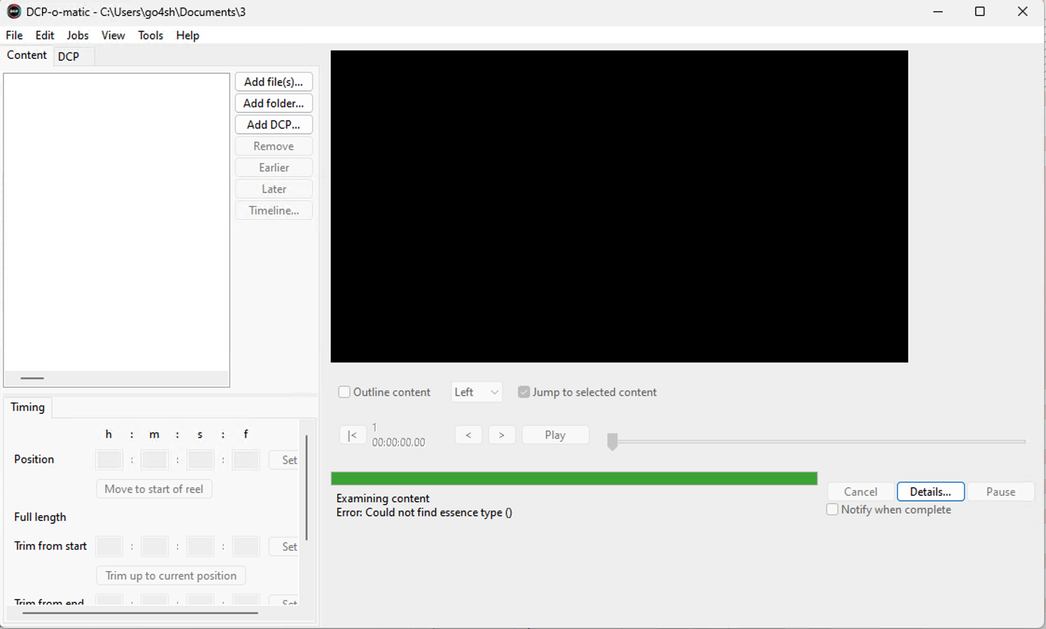
Task: Step back one frame with < button
Action: pyautogui.click(x=468, y=435)
